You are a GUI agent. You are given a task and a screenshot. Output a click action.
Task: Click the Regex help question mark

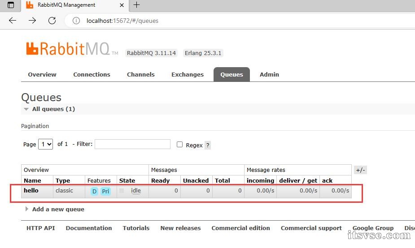pos(208,145)
